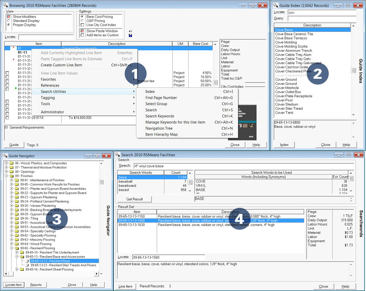Enable the Add items as Custom checkbox
This screenshot has width=366, height=291.
click(x=82, y=35)
